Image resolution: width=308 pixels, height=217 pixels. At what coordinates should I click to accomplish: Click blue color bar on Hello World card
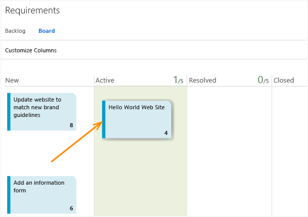tap(104, 120)
